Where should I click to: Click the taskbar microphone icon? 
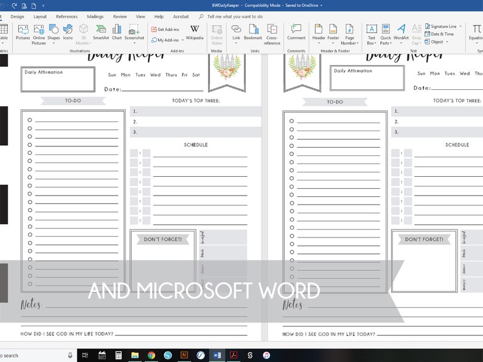(70, 355)
